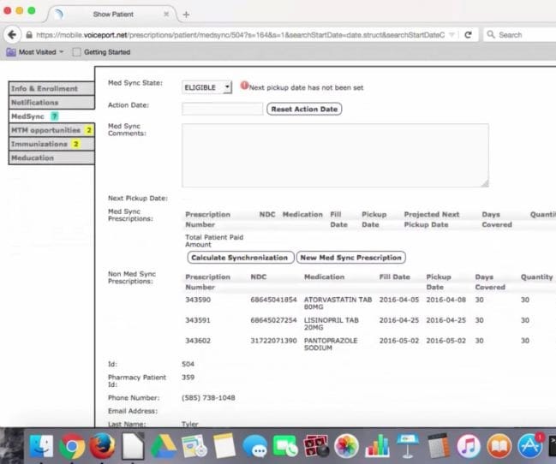Click the MedSync count badge 7
The height and width of the screenshot is (464, 556).
point(54,116)
